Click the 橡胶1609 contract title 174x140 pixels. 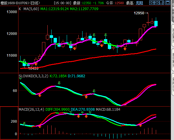(8, 3)
